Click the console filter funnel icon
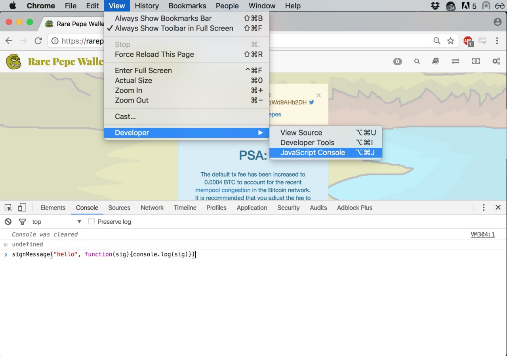Screen dimensions: 507x356 23,222
